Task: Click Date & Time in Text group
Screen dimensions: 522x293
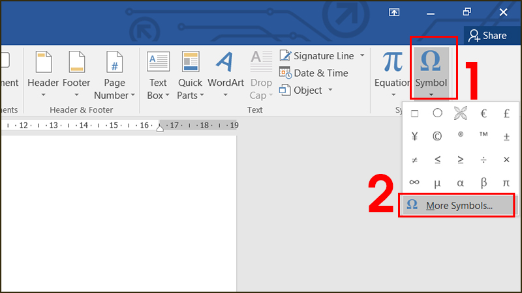Action: click(314, 73)
